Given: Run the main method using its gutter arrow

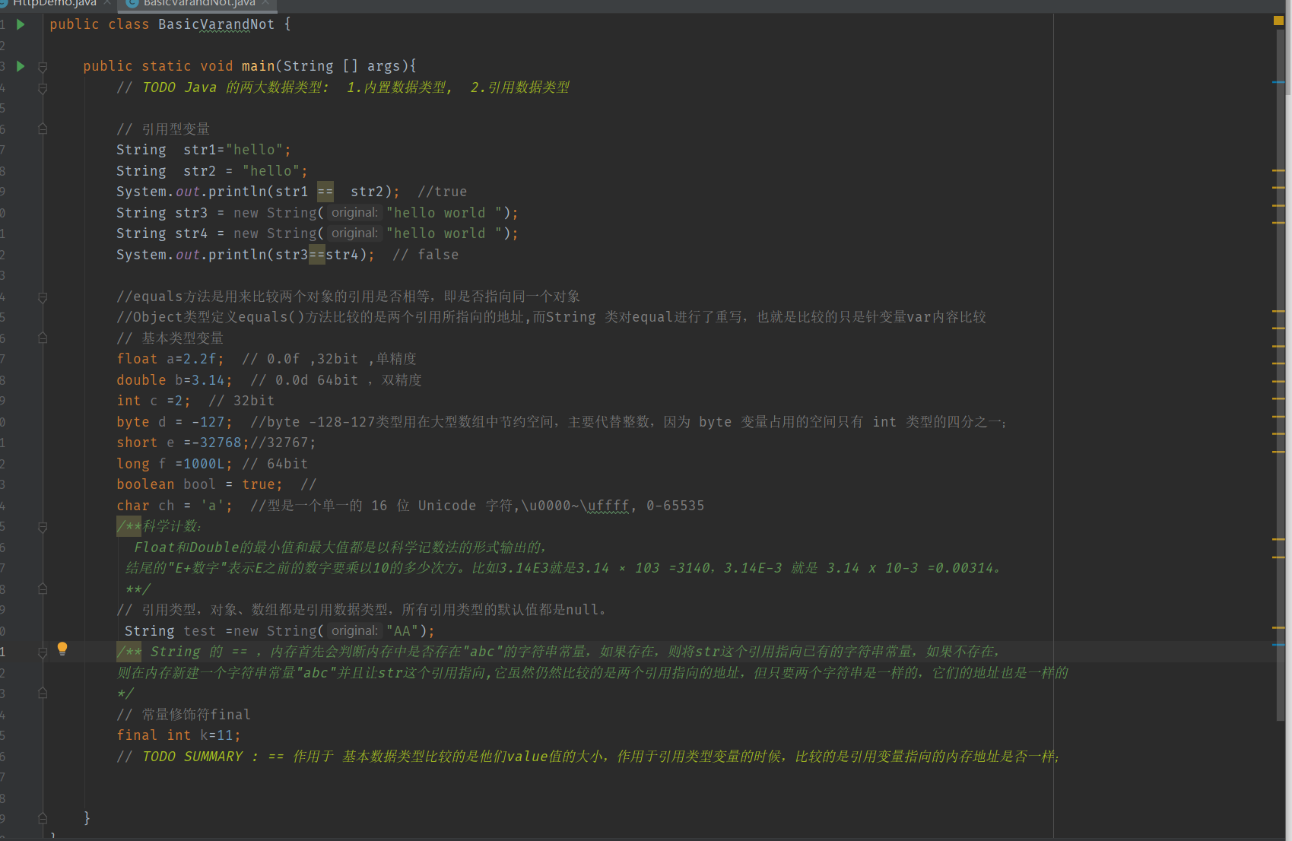Looking at the screenshot, I should pyautogui.click(x=21, y=66).
